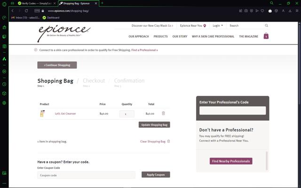Focus the quantity field for Lytic Gel Cleanser
The width and height of the screenshot is (301, 188).
(x=127, y=114)
